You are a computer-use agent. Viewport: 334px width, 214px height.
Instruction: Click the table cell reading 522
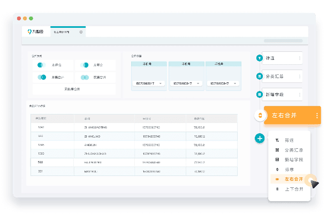coord(52,162)
